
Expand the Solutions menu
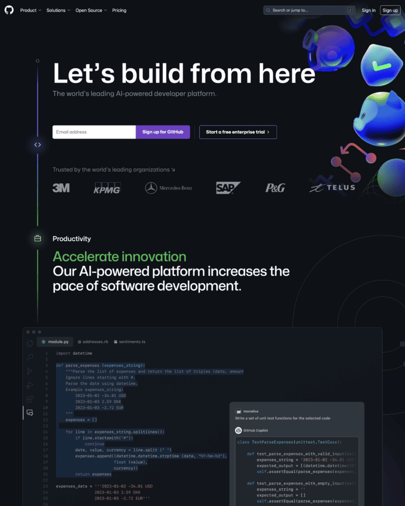(58, 10)
